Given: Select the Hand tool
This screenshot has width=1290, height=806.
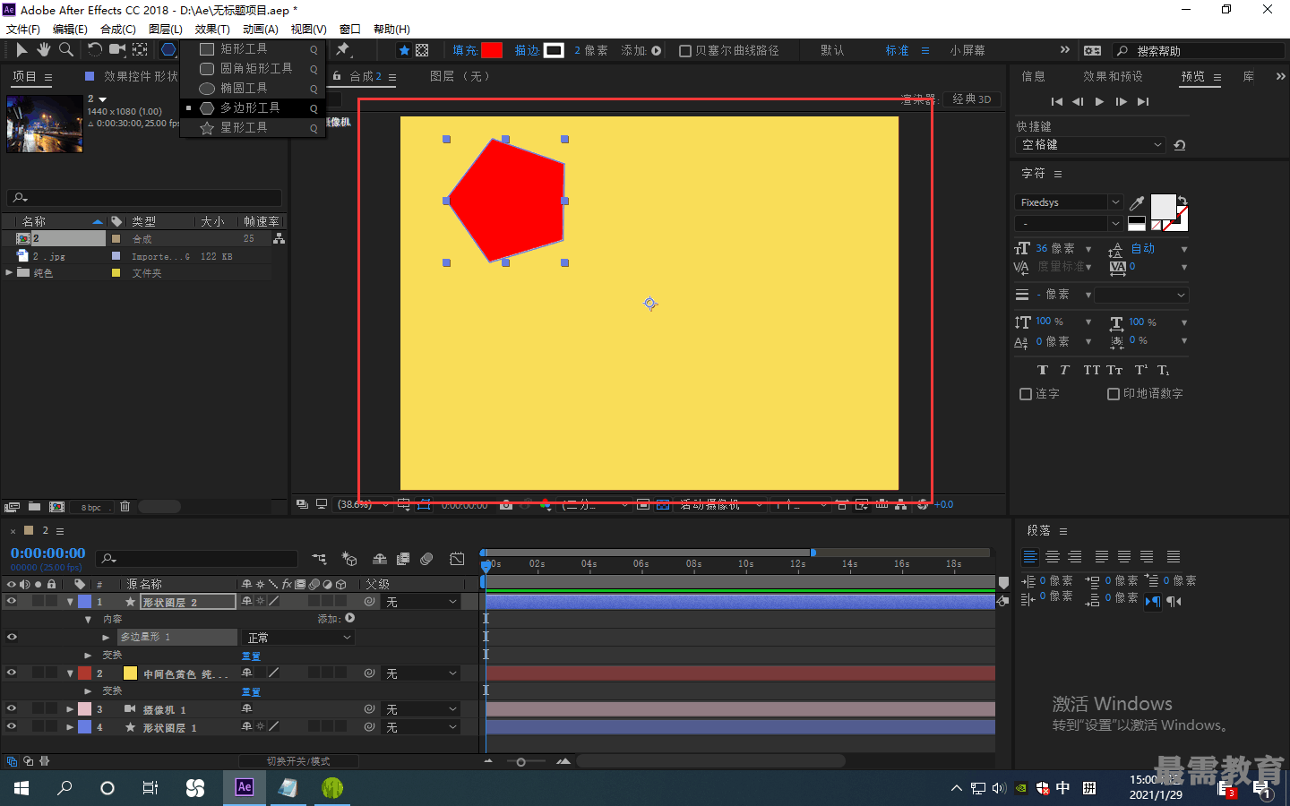Looking at the screenshot, I should click(x=43, y=50).
